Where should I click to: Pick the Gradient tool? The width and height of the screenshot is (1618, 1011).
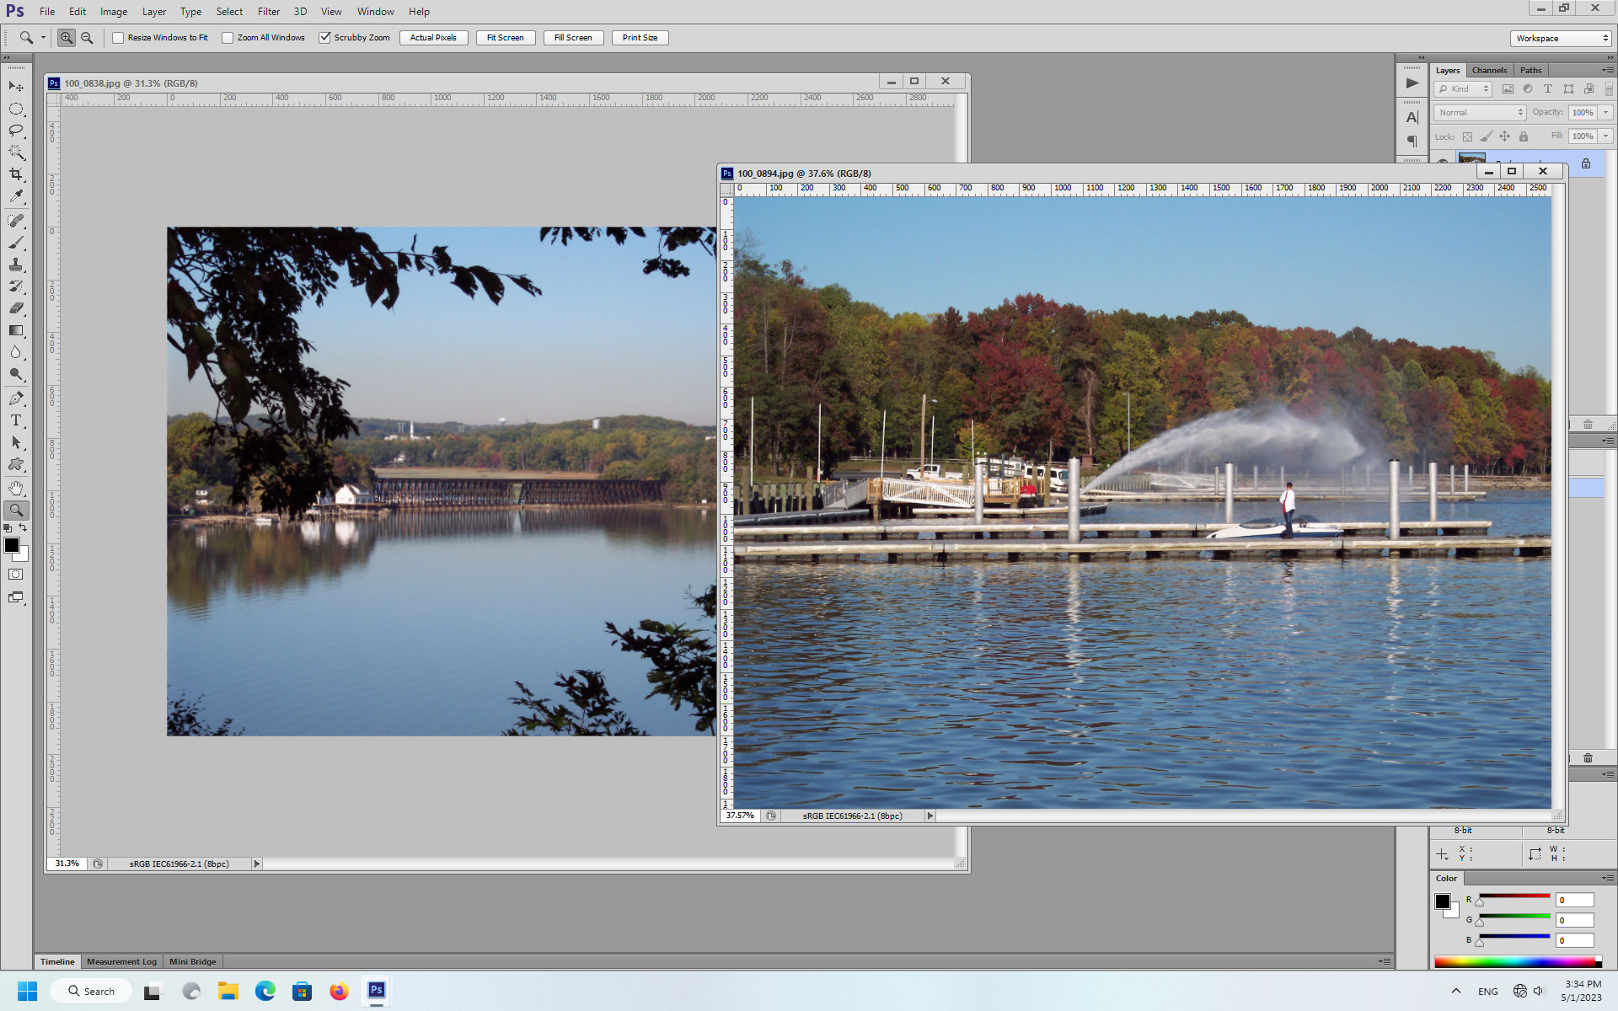pyautogui.click(x=16, y=330)
